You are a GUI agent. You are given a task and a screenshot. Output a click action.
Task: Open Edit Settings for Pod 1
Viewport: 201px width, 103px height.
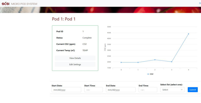pos(75,64)
